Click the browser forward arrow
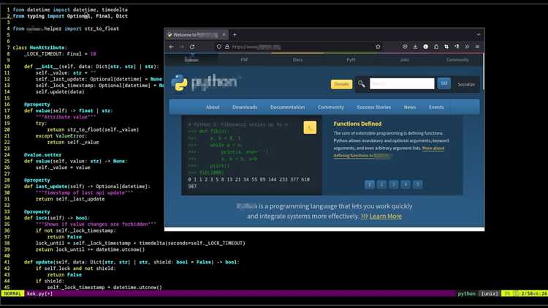Viewport: 548px width, 308px height. point(182,47)
